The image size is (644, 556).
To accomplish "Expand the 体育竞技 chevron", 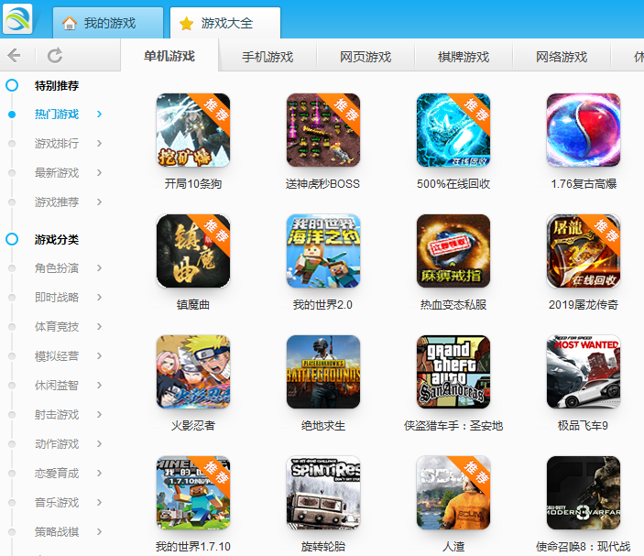I will (99, 326).
